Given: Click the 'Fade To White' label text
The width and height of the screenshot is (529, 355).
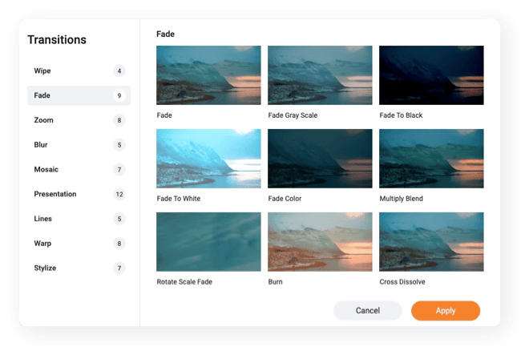Looking at the screenshot, I should tap(179, 199).
